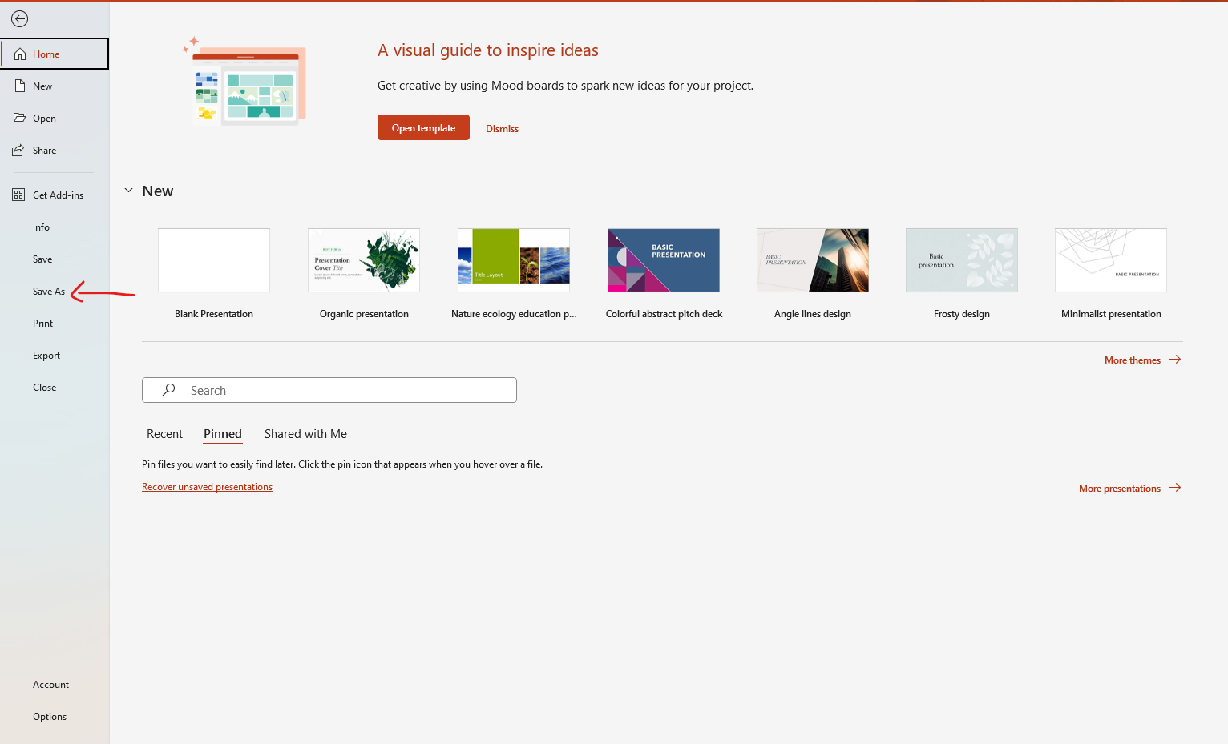Recover unsaved presentations via the link
This screenshot has width=1228, height=744.
207,486
